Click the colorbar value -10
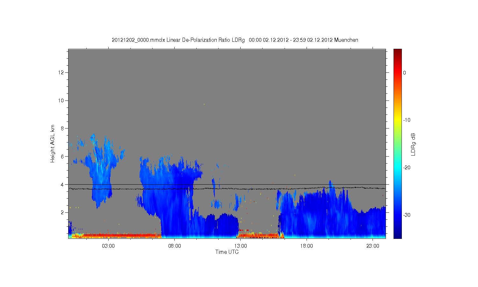Screen dimensions: 478x287 point(407,120)
